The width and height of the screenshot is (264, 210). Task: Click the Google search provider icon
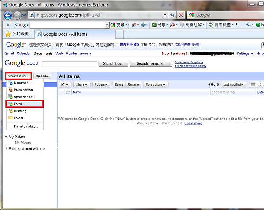[x=191, y=15]
